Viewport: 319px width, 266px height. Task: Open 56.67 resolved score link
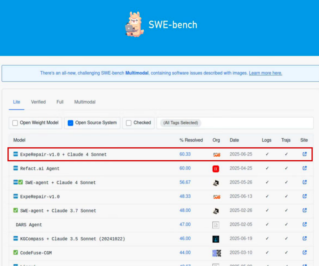[x=185, y=182]
